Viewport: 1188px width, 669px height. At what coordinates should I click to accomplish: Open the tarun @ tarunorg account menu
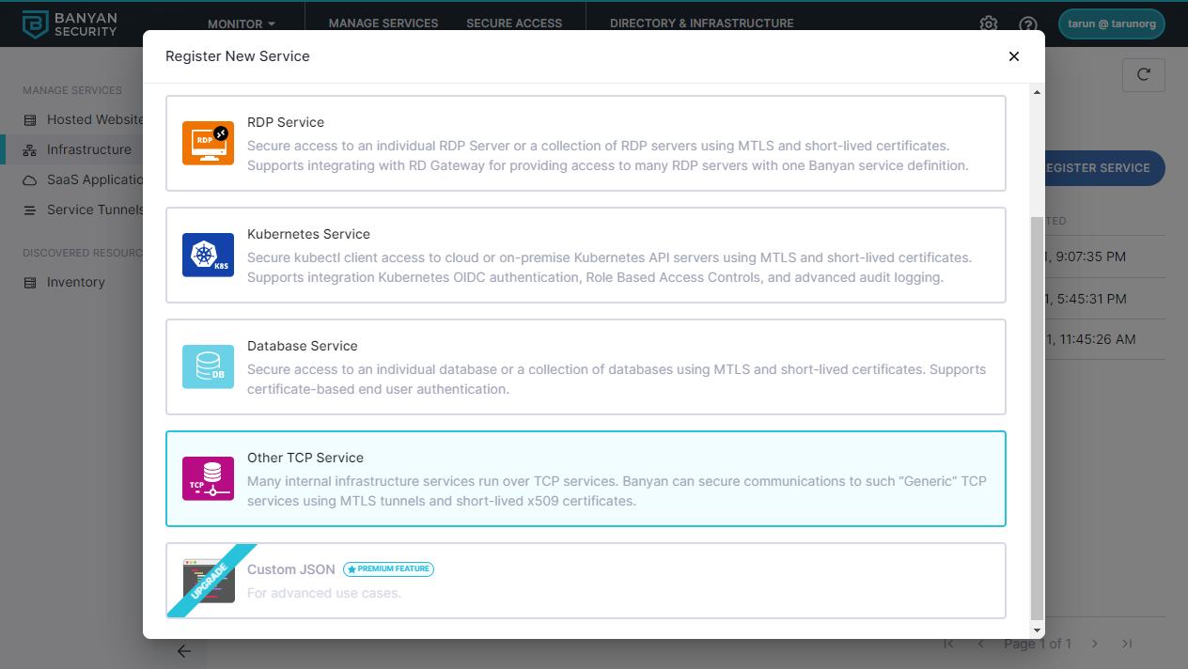tap(1111, 23)
